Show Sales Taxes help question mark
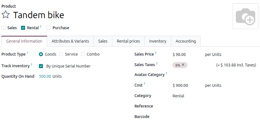The height and width of the screenshot is (122, 260). pyautogui.click(x=157, y=63)
